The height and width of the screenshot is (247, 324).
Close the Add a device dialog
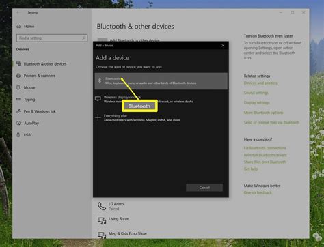pos(223,46)
